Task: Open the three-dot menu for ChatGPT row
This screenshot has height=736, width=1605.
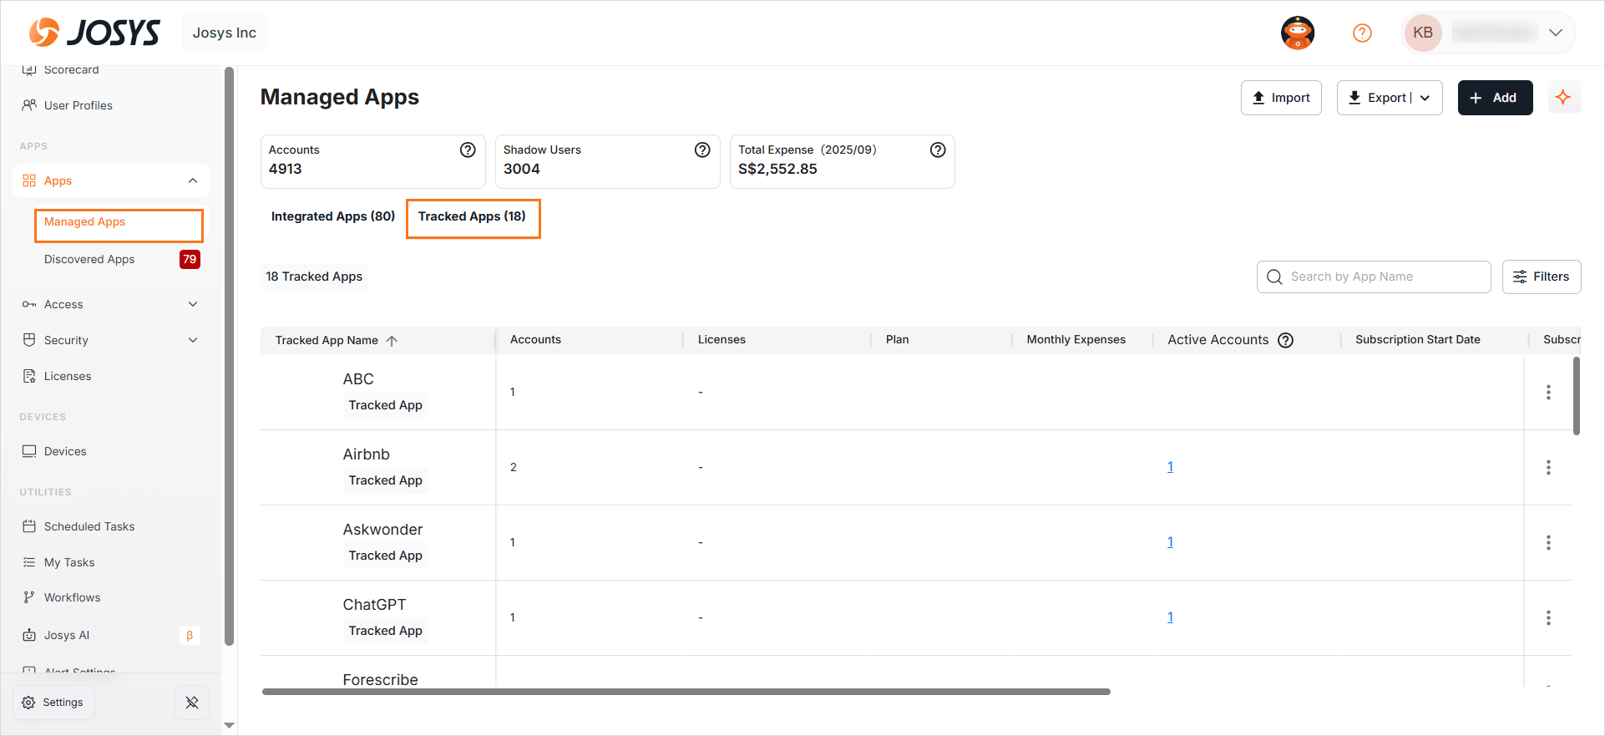Action: pos(1548,618)
